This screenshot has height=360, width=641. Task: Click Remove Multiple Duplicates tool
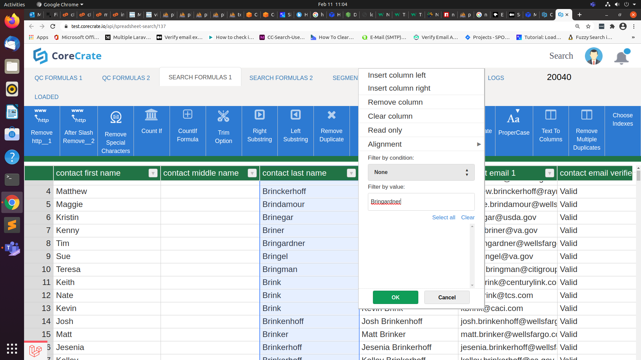point(587,130)
